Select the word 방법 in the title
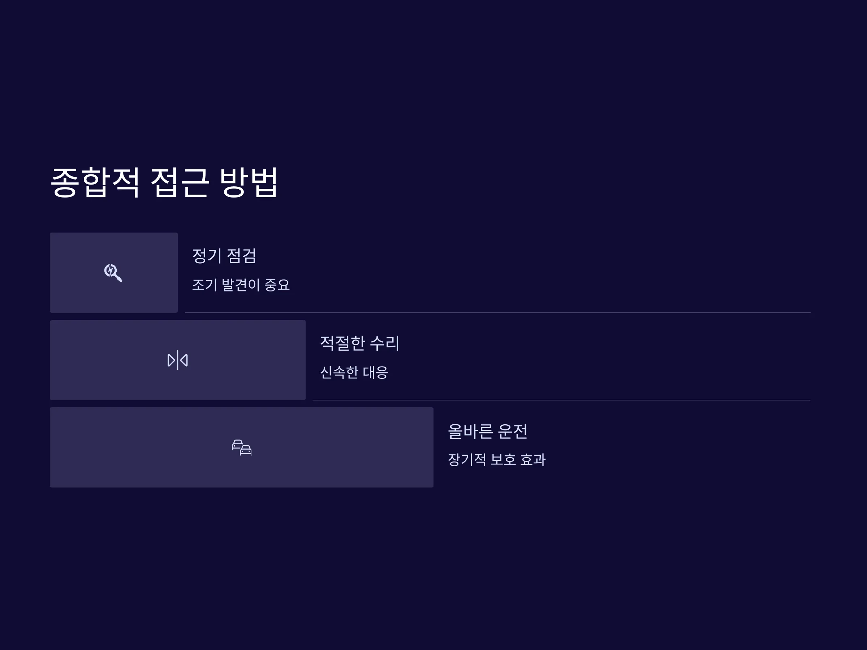 [249, 182]
